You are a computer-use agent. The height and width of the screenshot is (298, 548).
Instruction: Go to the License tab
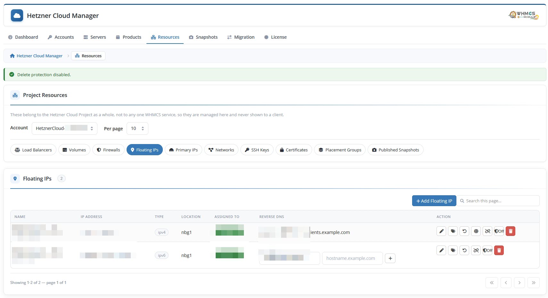click(275, 37)
